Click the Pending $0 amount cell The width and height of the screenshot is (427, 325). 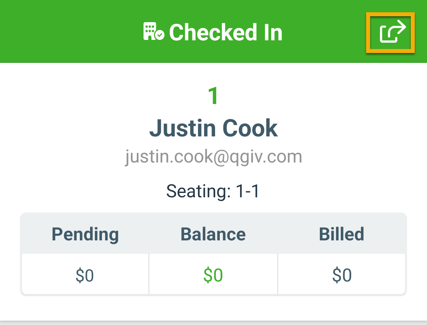[85, 274]
